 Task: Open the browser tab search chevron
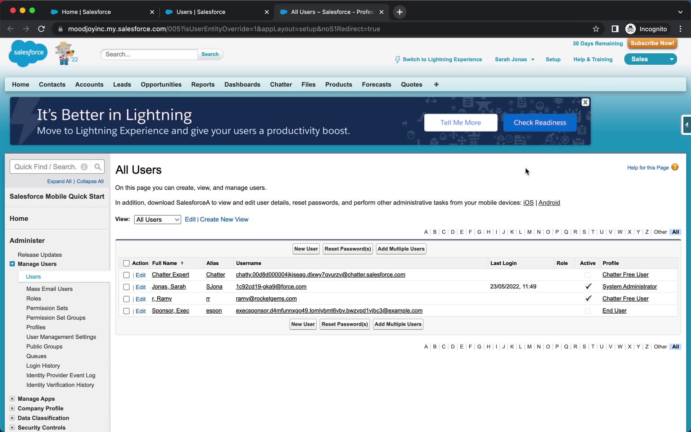coord(680,12)
